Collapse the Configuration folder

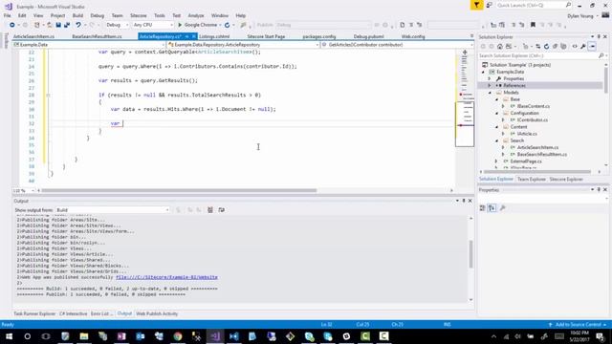(497, 113)
